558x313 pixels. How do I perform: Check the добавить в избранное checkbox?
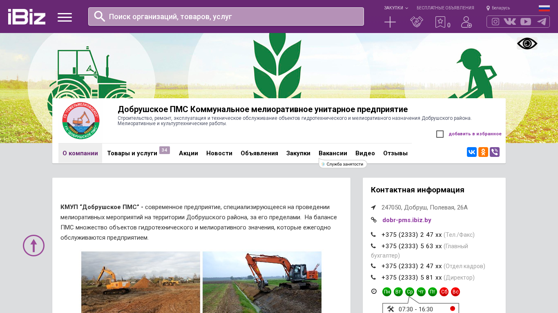click(440, 134)
